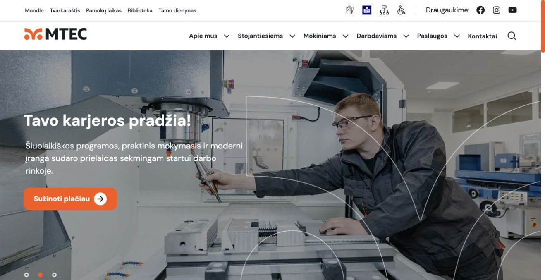The width and height of the screenshot is (545, 280).
Task: Visit the Instagram profile icon
Action: click(x=497, y=10)
